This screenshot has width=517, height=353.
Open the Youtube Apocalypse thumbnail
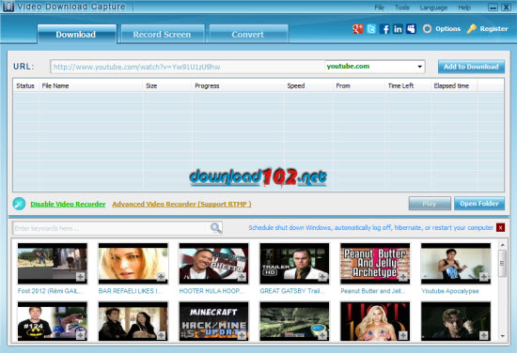tap(456, 264)
